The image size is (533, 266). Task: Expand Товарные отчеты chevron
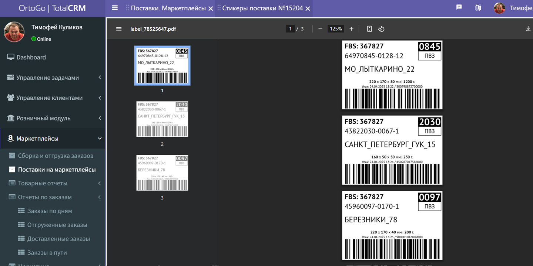[100, 183]
